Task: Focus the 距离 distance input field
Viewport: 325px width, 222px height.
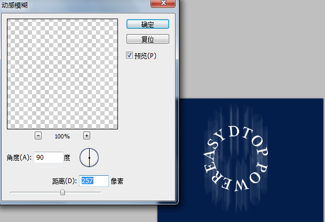Action: point(93,181)
